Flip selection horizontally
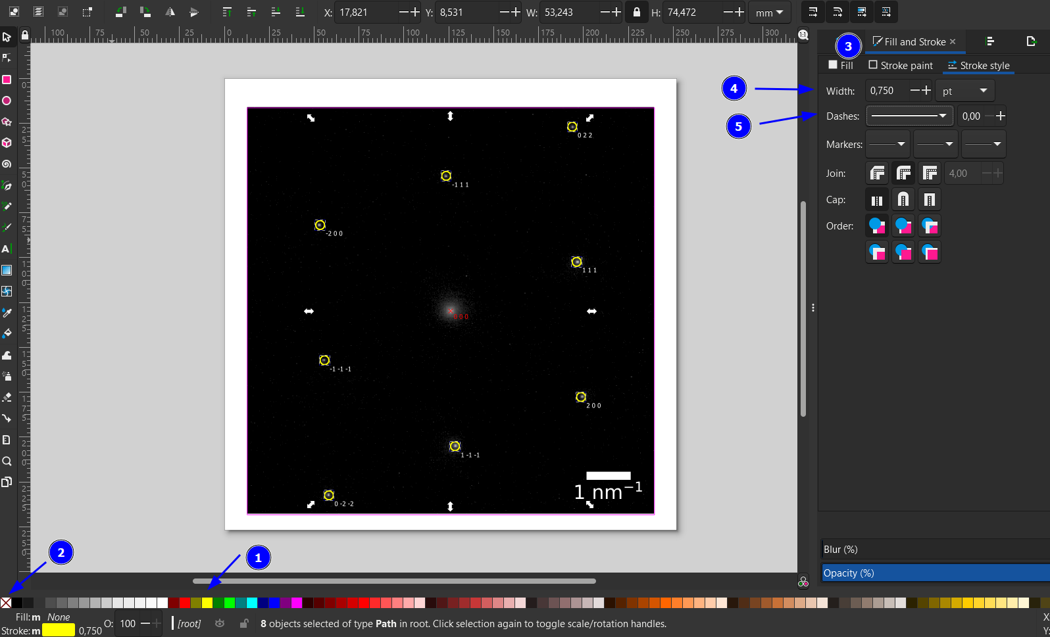The height and width of the screenshot is (637, 1050). pyautogui.click(x=170, y=12)
